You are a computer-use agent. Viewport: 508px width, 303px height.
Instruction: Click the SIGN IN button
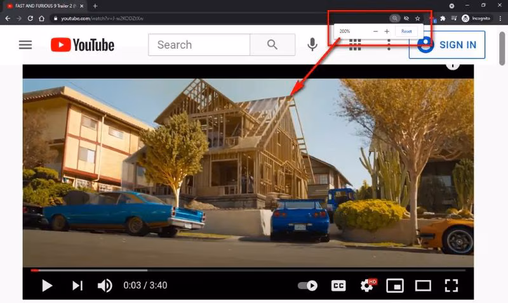click(x=447, y=44)
